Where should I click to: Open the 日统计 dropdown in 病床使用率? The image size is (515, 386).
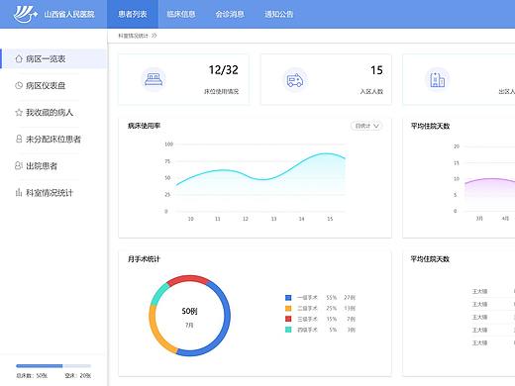pyautogui.click(x=366, y=126)
